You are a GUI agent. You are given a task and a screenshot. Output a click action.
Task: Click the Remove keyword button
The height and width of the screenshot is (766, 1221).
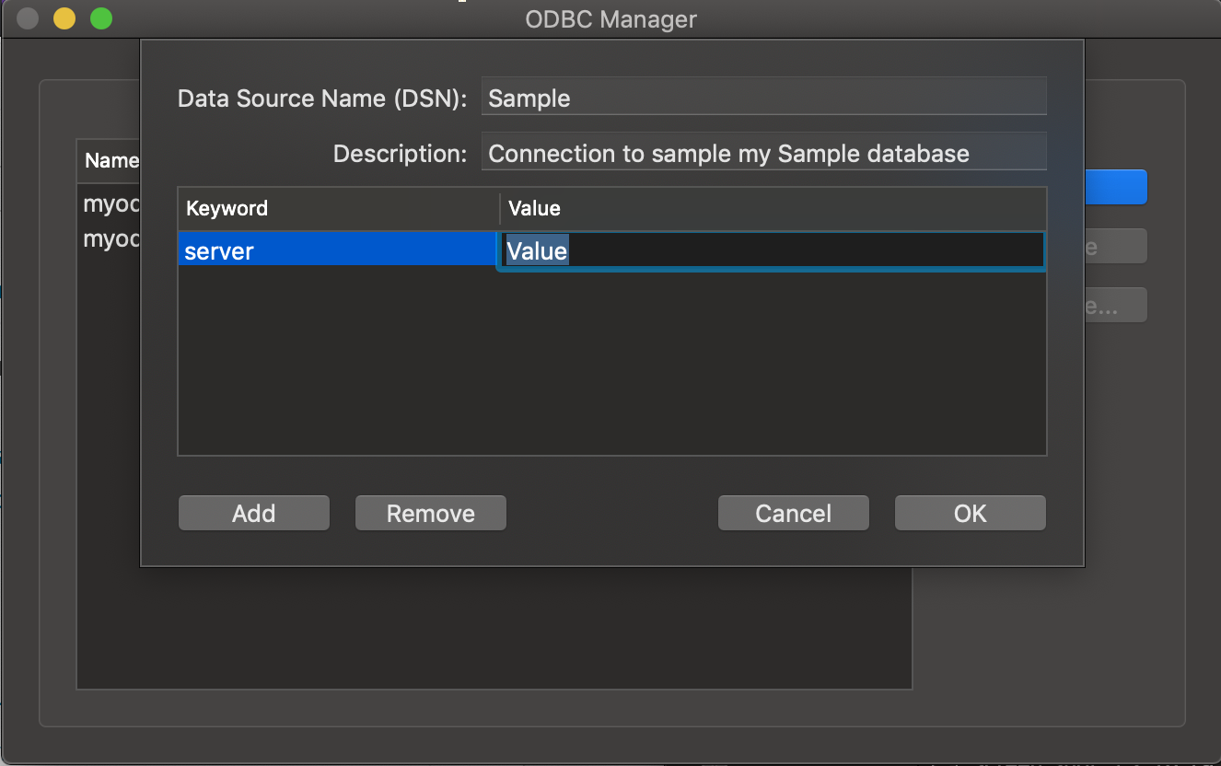pyautogui.click(x=431, y=513)
